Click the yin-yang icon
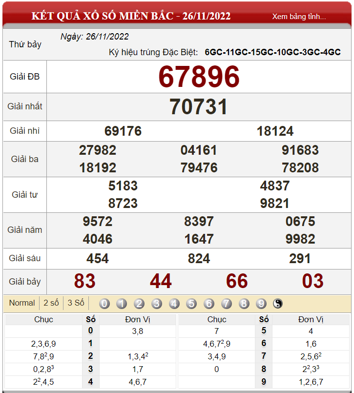The width and height of the screenshot is (354, 393). point(278,304)
